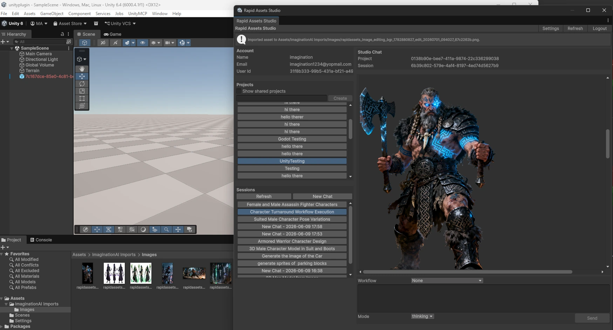Switch to the Game tab

point(112,34)
